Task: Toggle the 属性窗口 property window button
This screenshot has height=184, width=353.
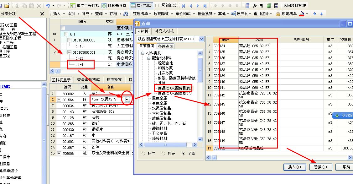Action: (141, 5)
